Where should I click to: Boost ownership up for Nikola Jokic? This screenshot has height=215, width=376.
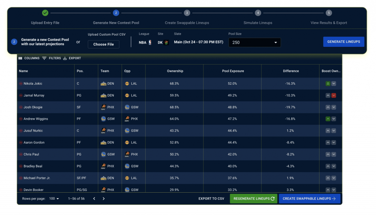click(327, 83)
